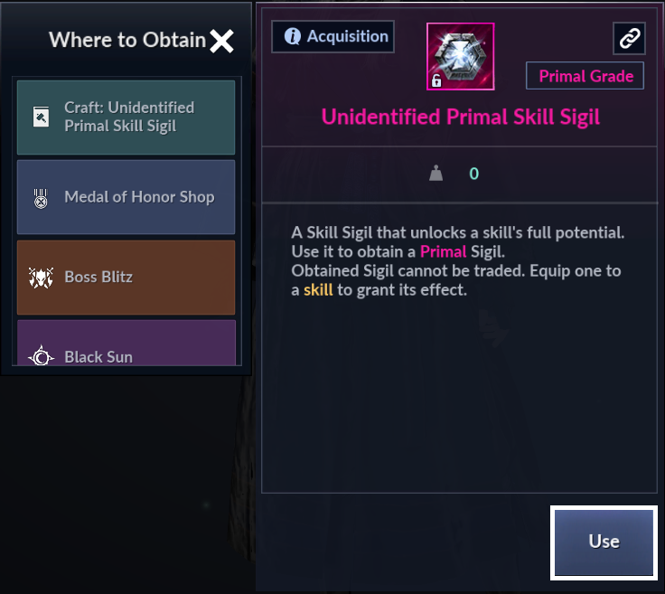Click the unlock padlock on item icon
665x594 pixels.
436,80
